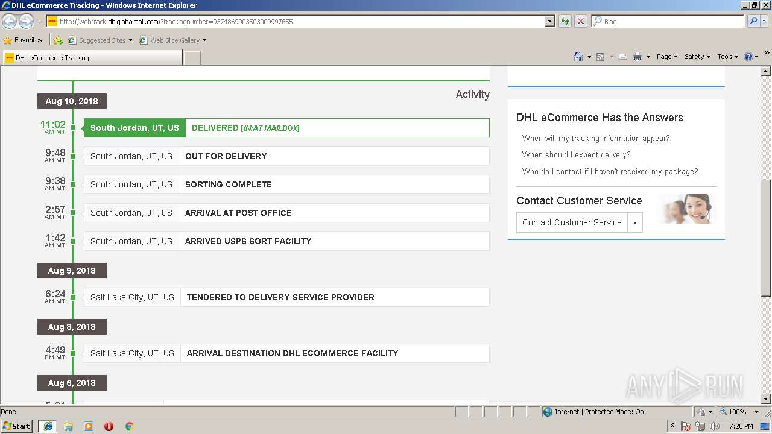Image resolution: width=772 pixels, height=434 pixels.
Task: Open the Action Center flag tray icon
Action: point(686,426)
